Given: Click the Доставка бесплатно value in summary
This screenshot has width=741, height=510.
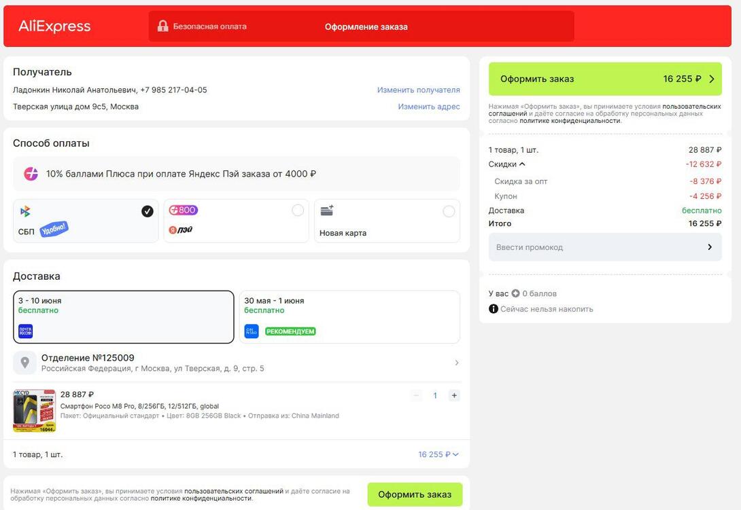Looking at the screenshot, I should tap(702, 211).
